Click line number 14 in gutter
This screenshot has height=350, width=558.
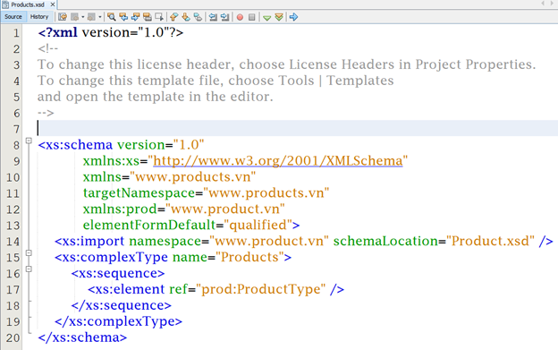pos(13,242)
